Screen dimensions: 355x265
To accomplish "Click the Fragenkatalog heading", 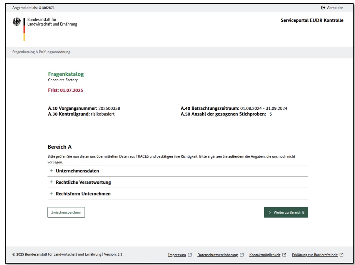I will pyautogui.click(x=66, y=74).
